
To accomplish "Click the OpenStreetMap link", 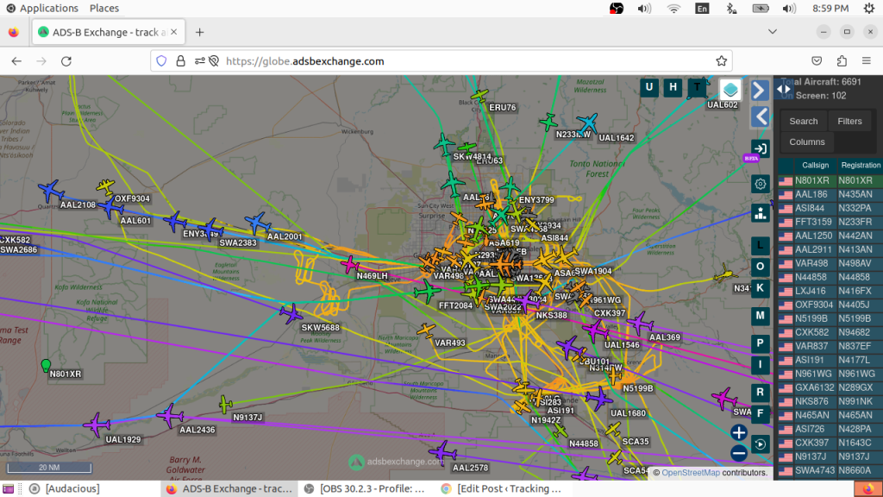I will pos(691,473).
